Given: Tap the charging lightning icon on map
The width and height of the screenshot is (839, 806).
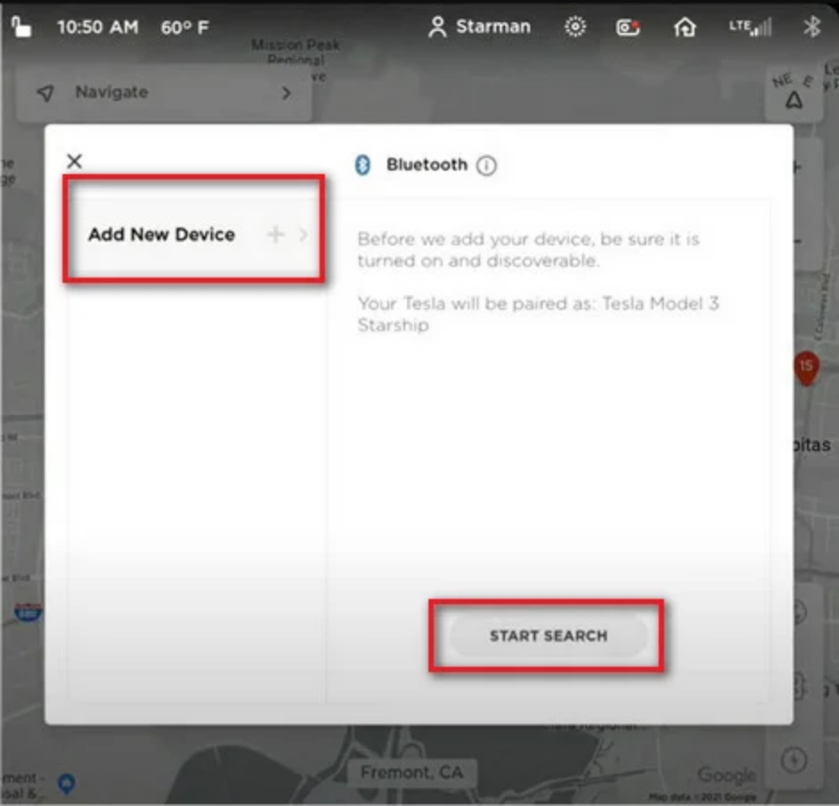Looking at the screenshot, I should click(x=793, y=760).
